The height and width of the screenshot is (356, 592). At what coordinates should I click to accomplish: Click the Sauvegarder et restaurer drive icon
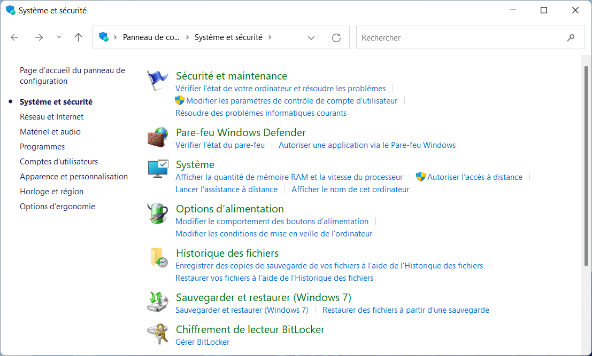tap(157, 302)
